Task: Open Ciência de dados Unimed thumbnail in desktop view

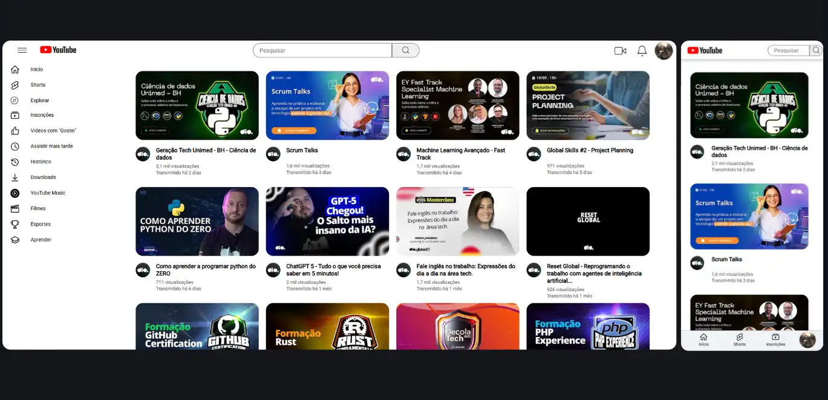Action: pyautogui.click(x=197, y=106)
